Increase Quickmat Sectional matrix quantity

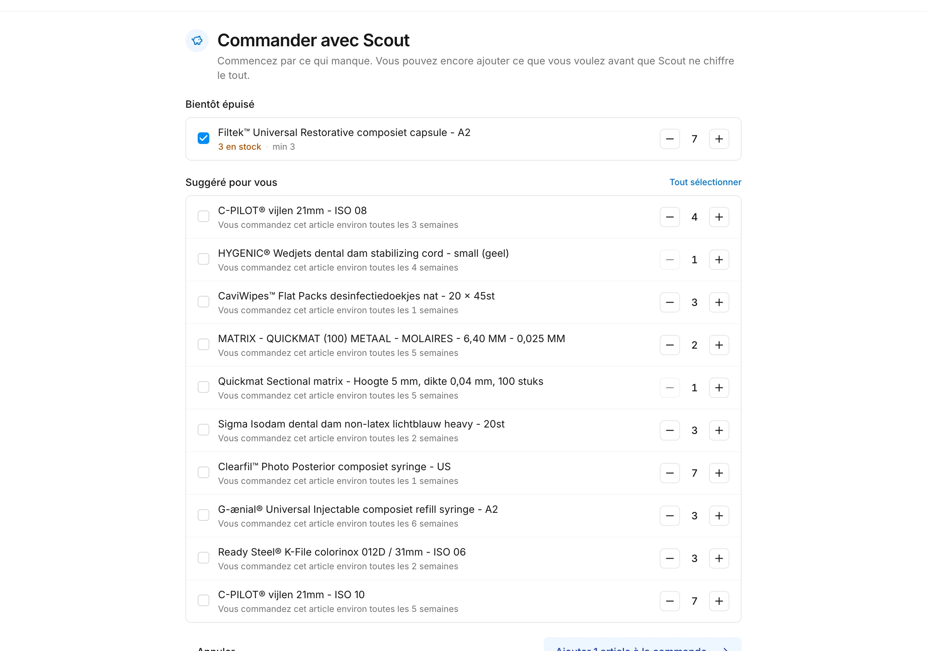click(x=719, y=388)
